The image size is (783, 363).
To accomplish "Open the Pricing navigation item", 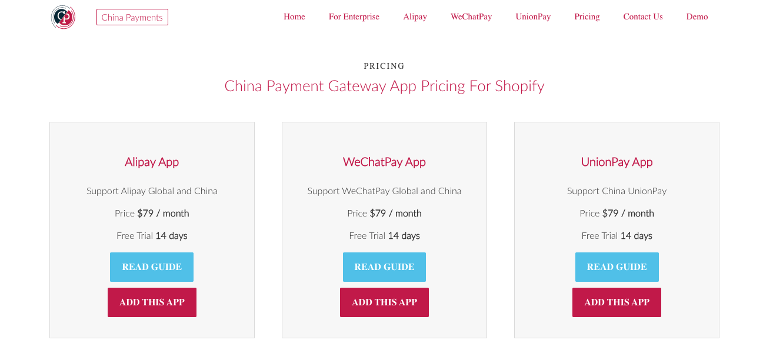I will pos(587,16).
